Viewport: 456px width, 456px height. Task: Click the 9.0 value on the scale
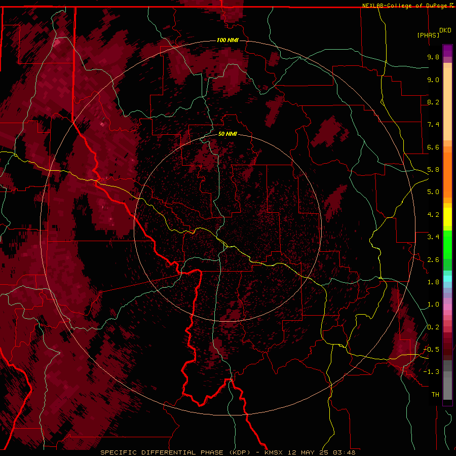(433, 80)
